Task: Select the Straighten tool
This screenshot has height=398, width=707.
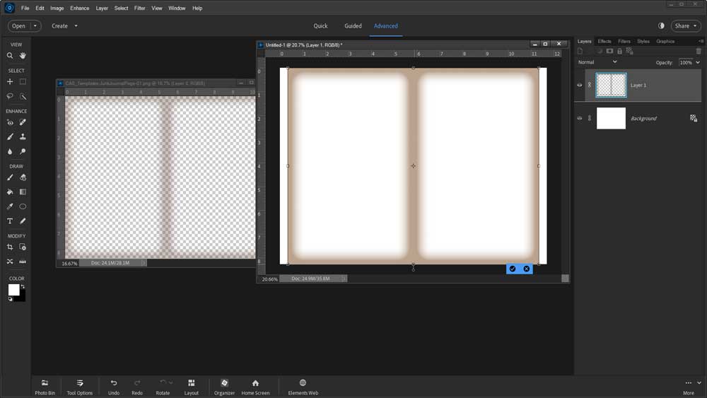Action: click(23, 262)
